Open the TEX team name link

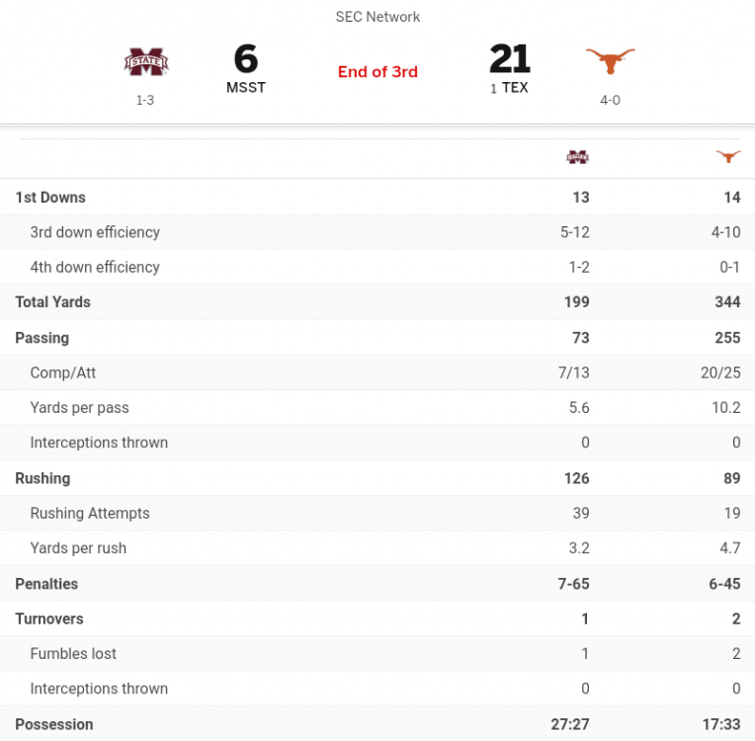pos(515,87)
